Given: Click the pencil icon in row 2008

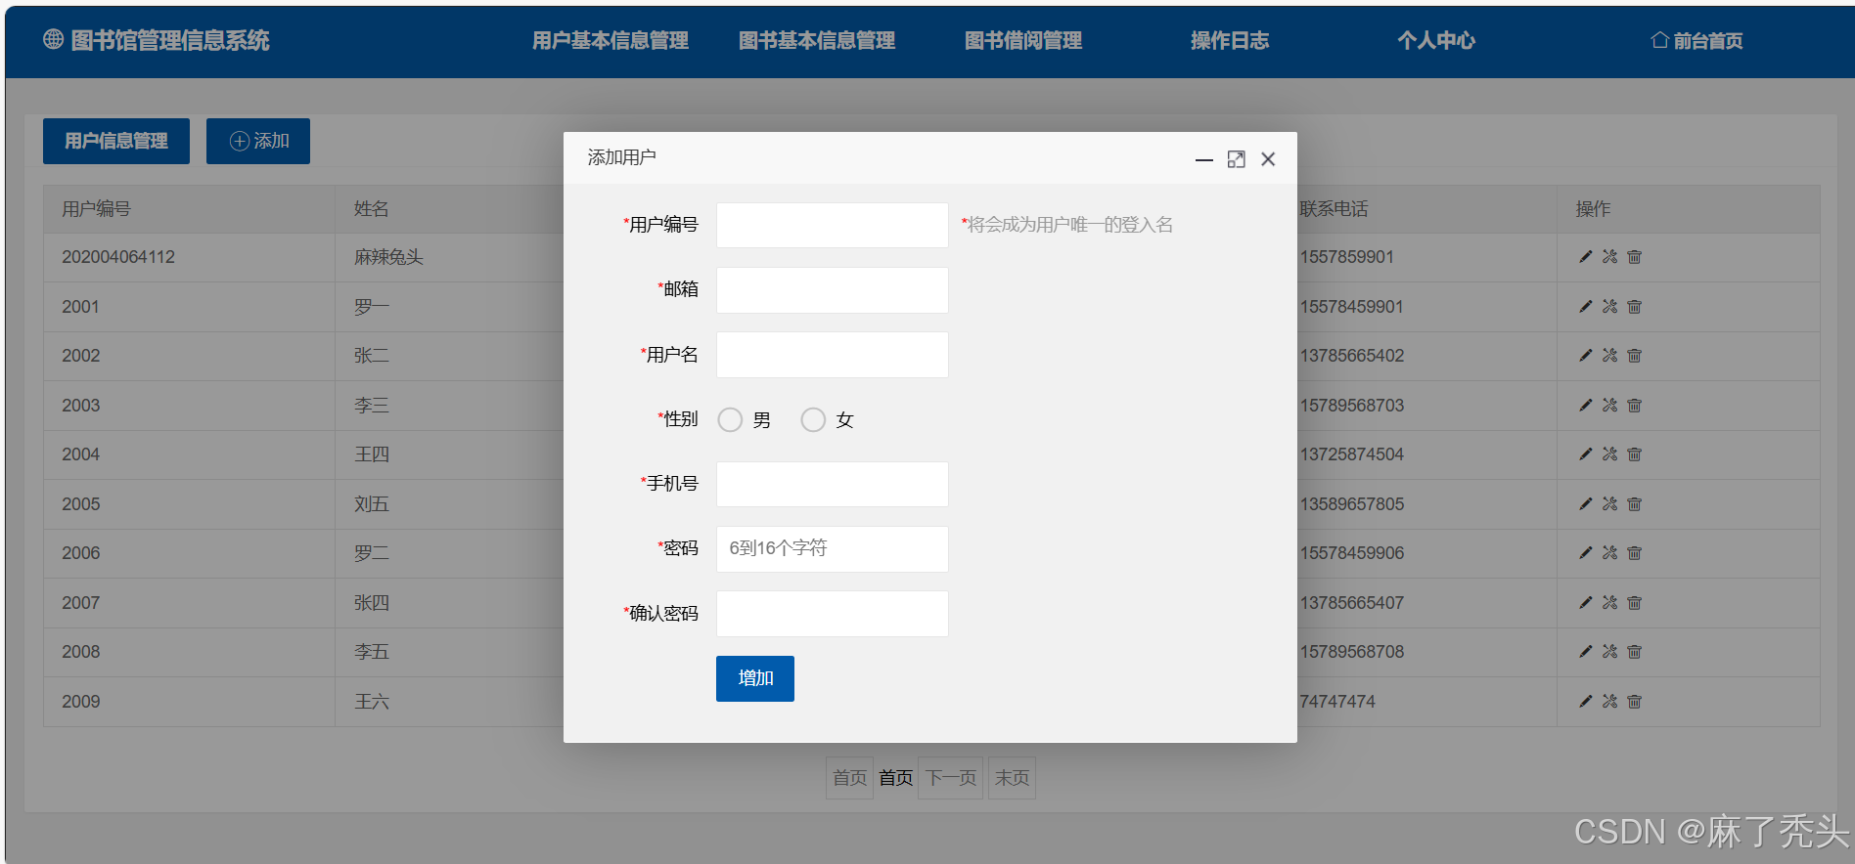Looking at the screenshot, I should point(1585,652).
